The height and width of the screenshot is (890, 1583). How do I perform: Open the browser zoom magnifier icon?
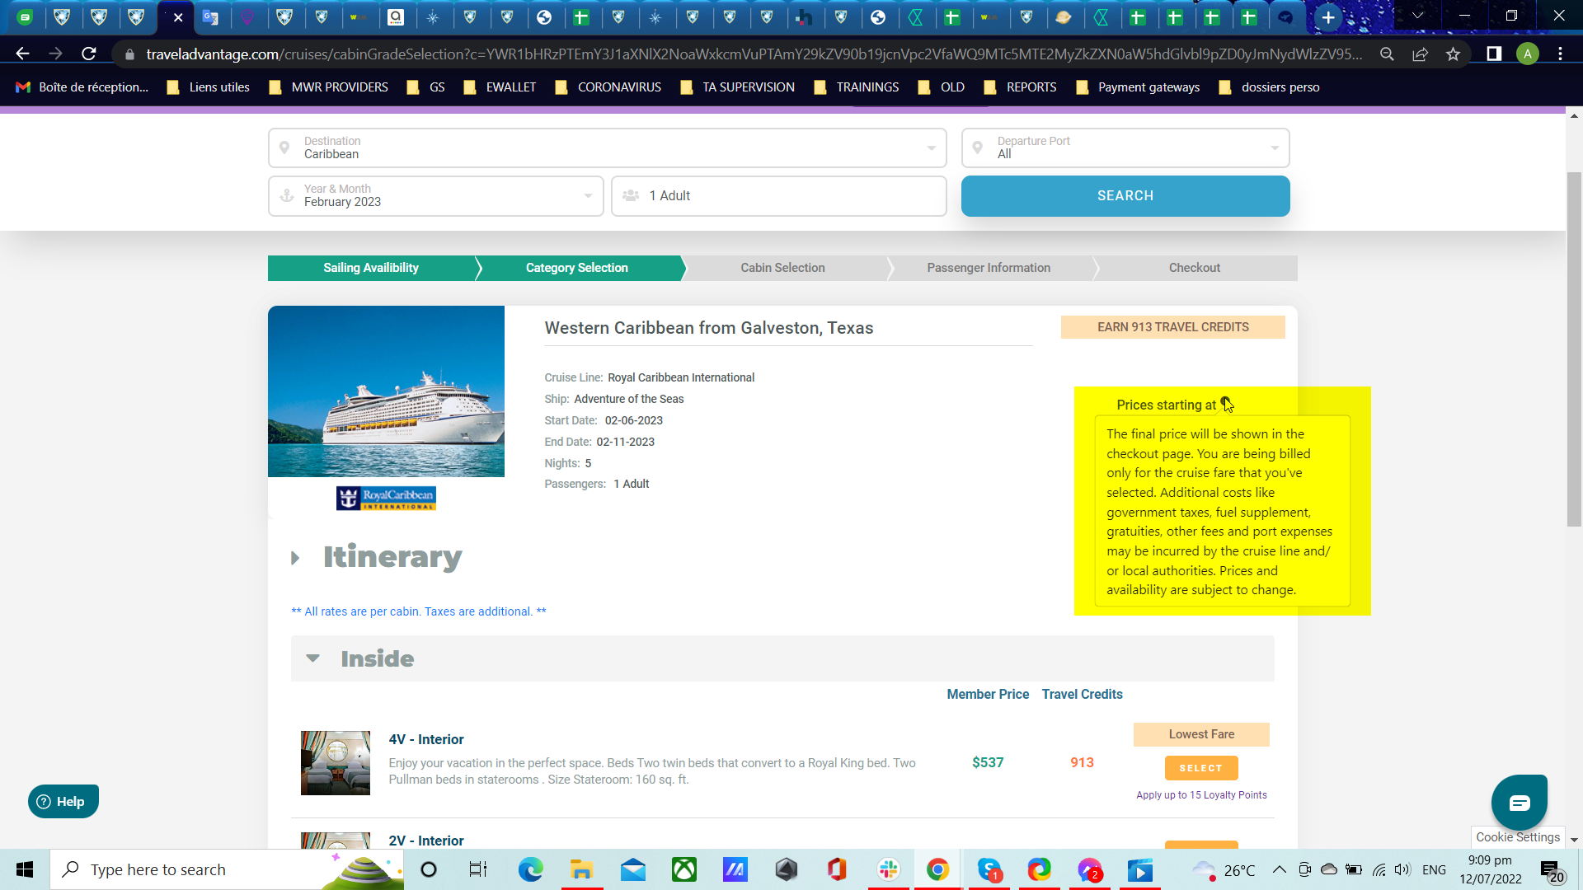click(1387, 54)
